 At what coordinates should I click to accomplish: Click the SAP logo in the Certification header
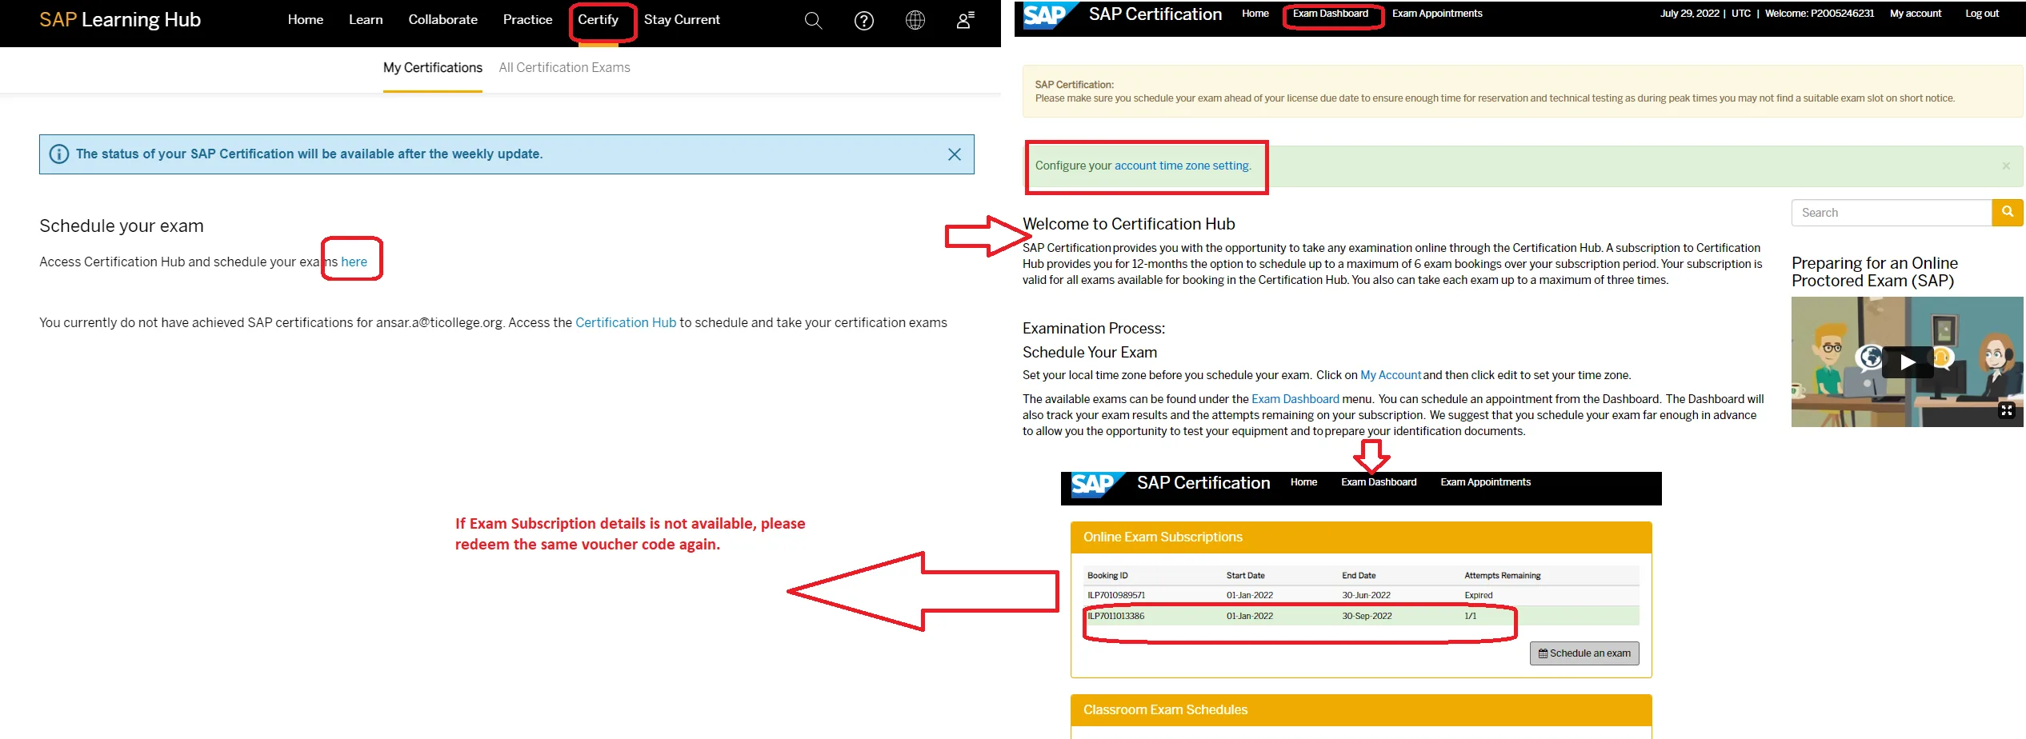1049,14
